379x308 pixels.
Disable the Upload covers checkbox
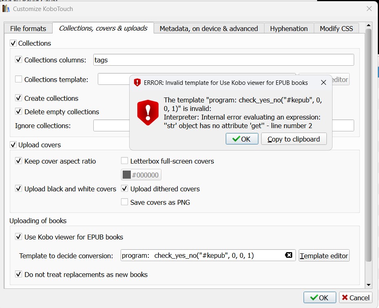tap(13, 145)
